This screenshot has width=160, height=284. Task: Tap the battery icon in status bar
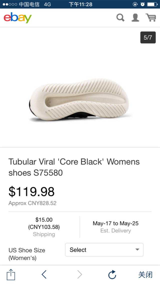[x=152, y=4]
